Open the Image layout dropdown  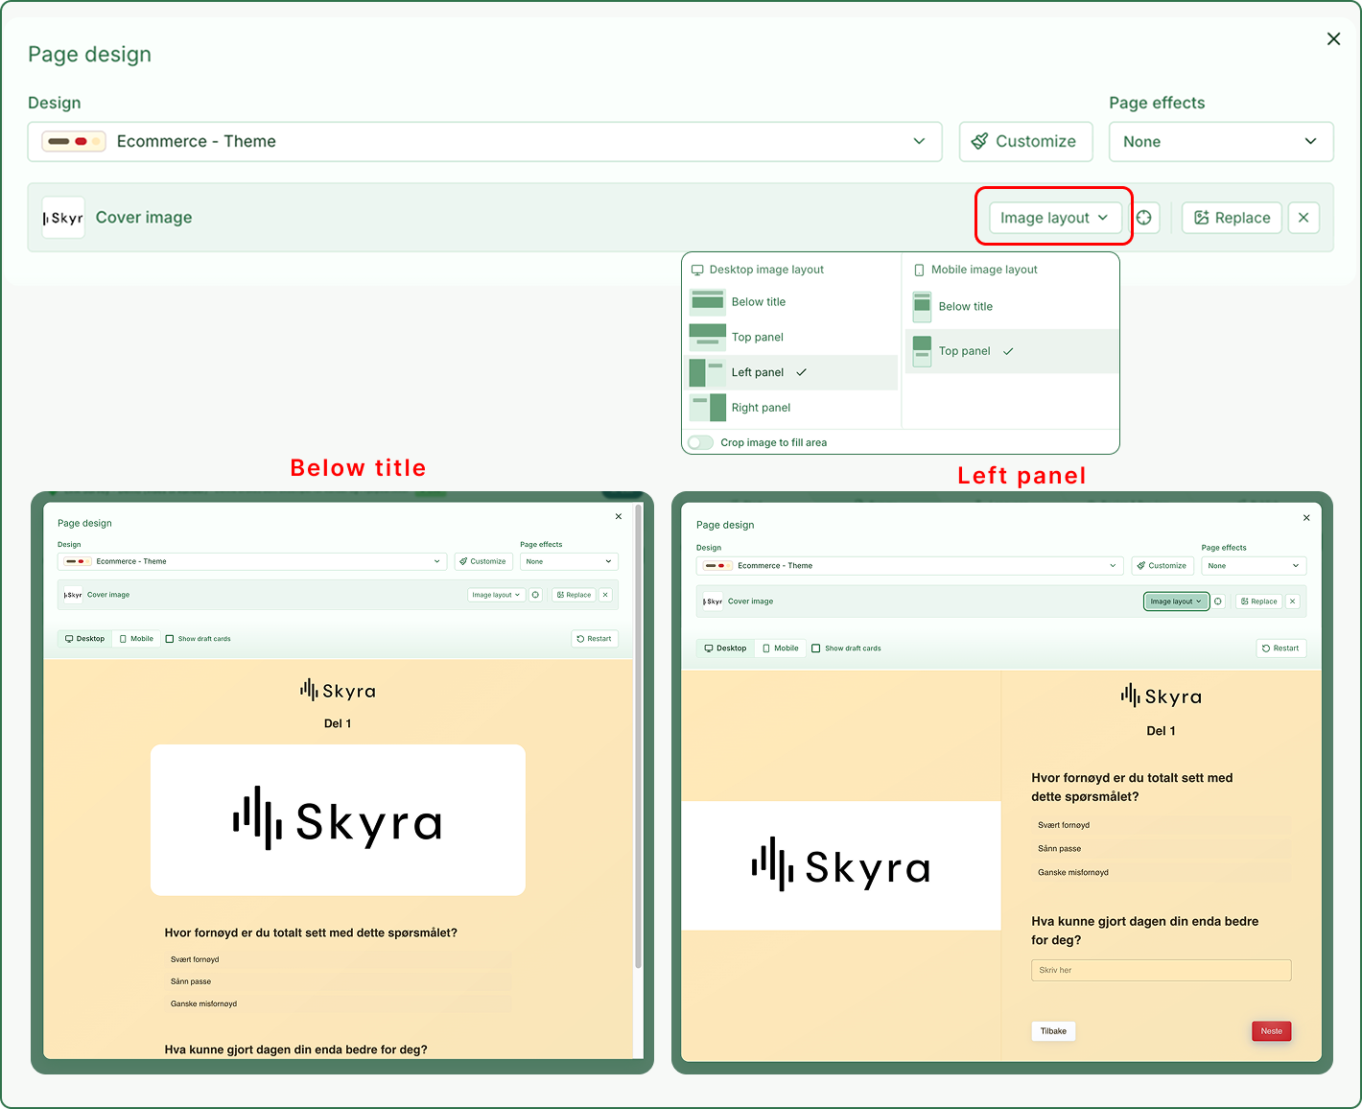tap(1054, 218)
